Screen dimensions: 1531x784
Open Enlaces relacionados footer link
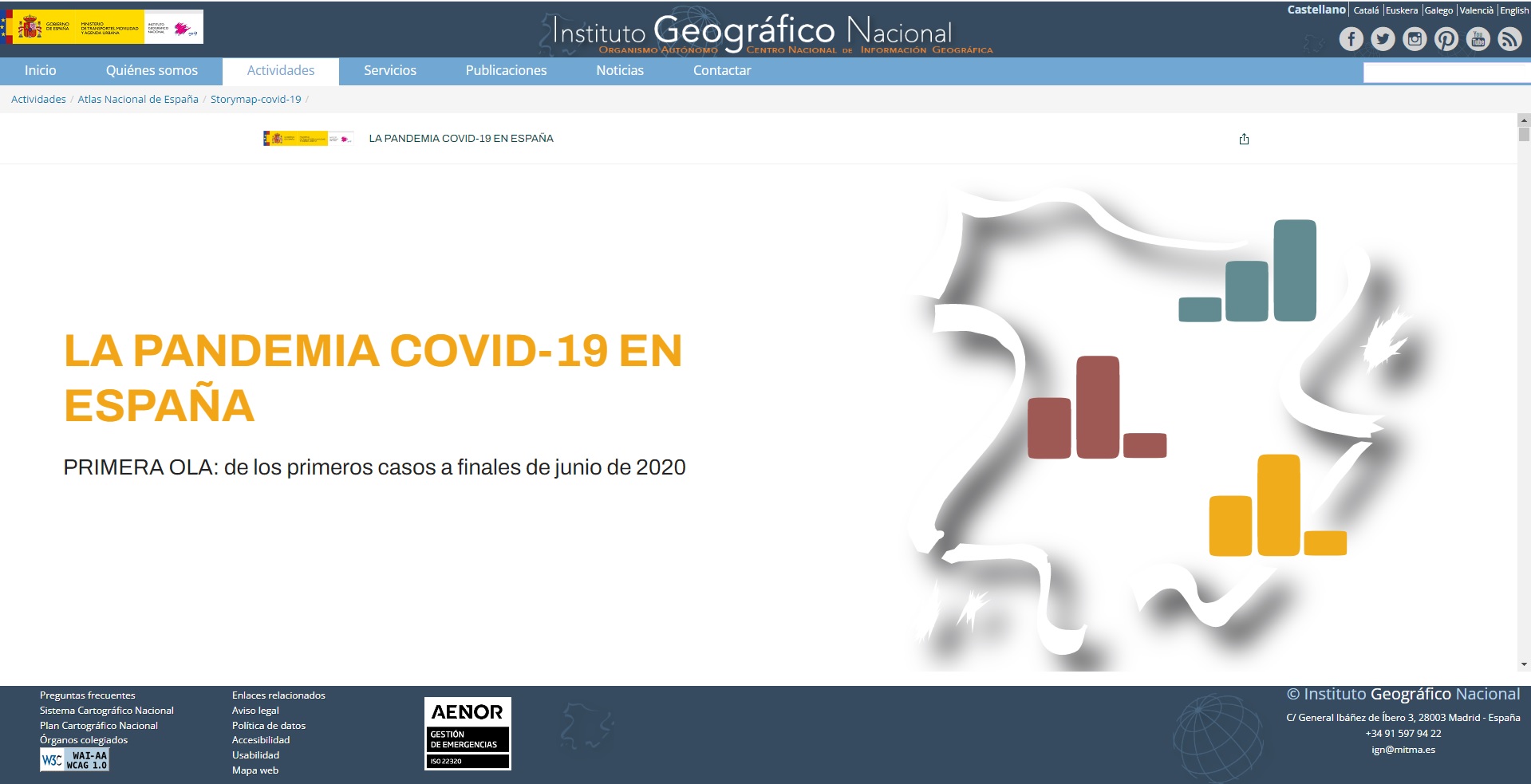point(278,695)
